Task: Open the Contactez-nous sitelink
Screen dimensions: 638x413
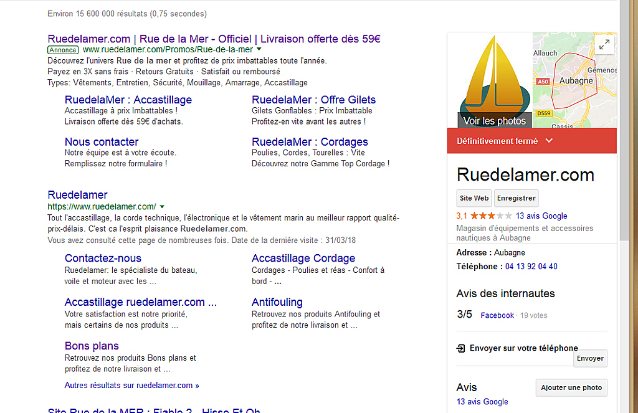Action: click(x=103, y=259)
